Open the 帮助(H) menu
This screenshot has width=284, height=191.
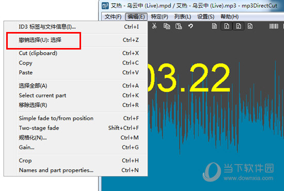(229, 17)
